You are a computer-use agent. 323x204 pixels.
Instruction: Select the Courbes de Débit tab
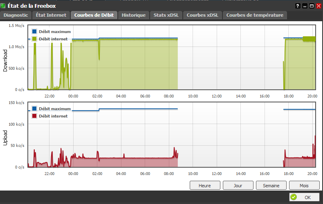[94, 15]
